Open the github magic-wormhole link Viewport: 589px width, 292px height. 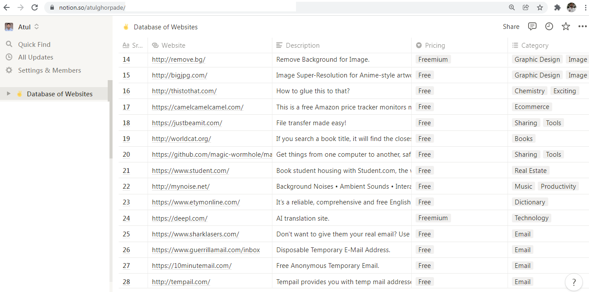[x=212, y=155]
